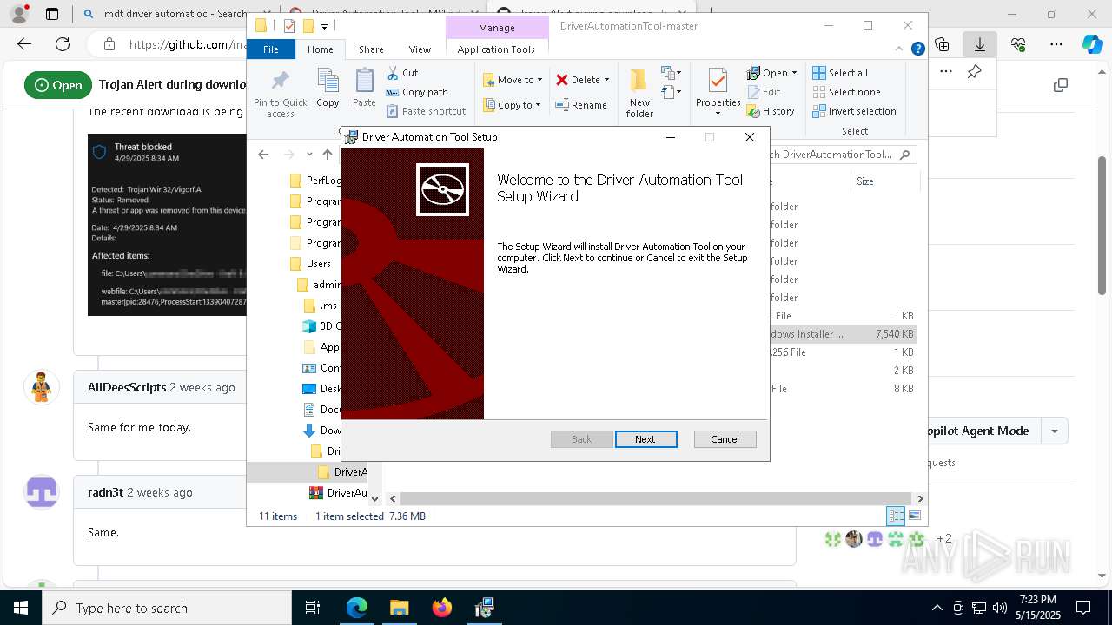Open the File tab in Explorer
The width and height of the screenshot is (1112, 625).
[x=271, y=49]
